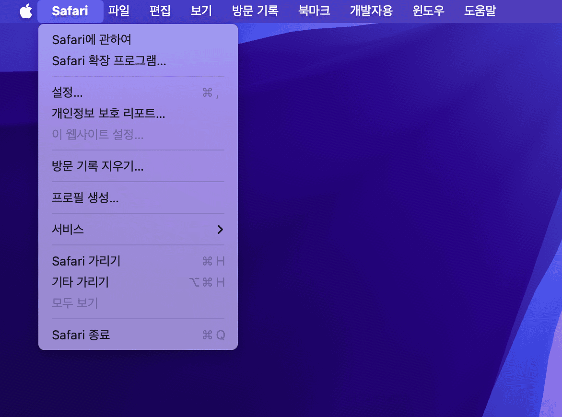Open the Apple logo menu
The width and height of the screenshot is (562, 417).
click(26, 11)
